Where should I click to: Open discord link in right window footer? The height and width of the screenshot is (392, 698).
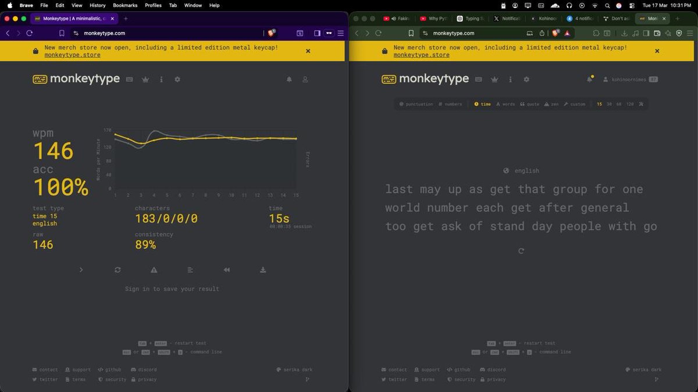[492, 369]
